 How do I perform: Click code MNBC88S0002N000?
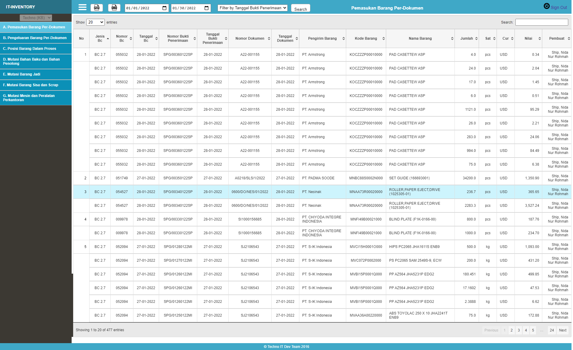[366, 178]
